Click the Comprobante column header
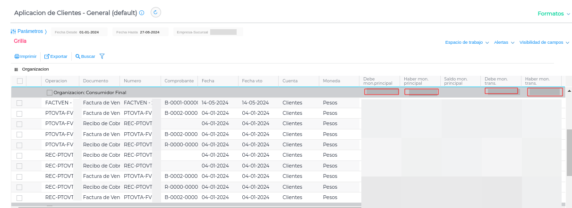572x208 pixels. click(179, 81)
